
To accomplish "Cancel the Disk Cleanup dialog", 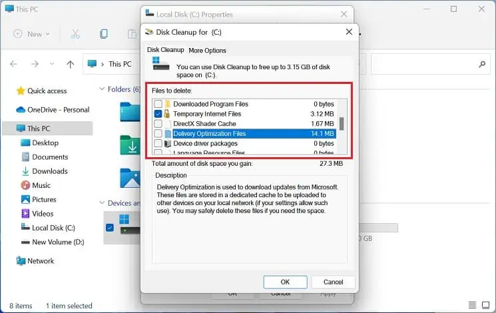I will tap(333, 282).
